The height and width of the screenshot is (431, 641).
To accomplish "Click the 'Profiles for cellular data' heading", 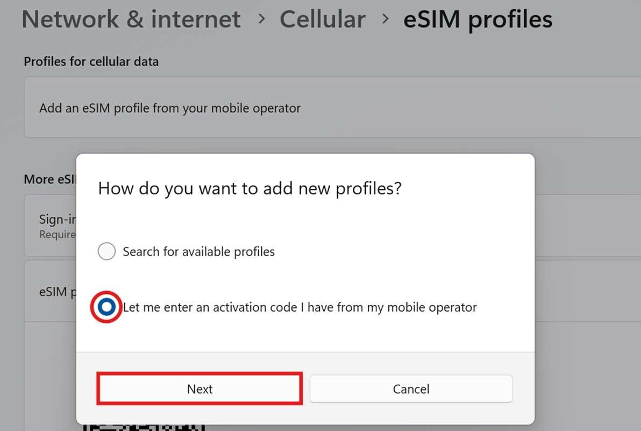I will pyautogui.click(x=91, y=61).
